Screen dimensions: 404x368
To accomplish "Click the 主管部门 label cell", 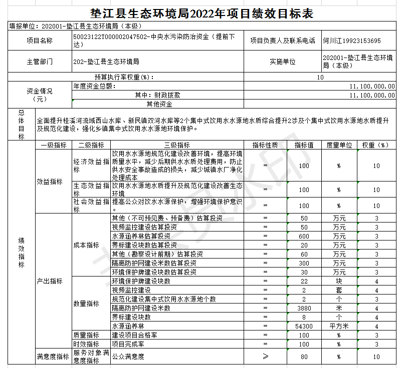I will 40,61.
